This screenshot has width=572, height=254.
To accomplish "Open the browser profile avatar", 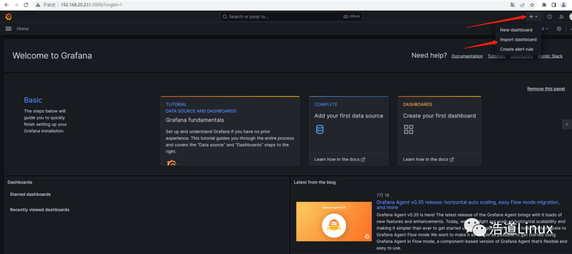I will 564,5.
